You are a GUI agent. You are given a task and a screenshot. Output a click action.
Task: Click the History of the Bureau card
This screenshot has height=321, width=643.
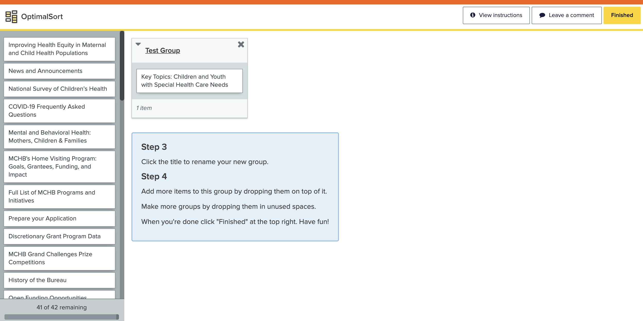click(x=59, y=280)
